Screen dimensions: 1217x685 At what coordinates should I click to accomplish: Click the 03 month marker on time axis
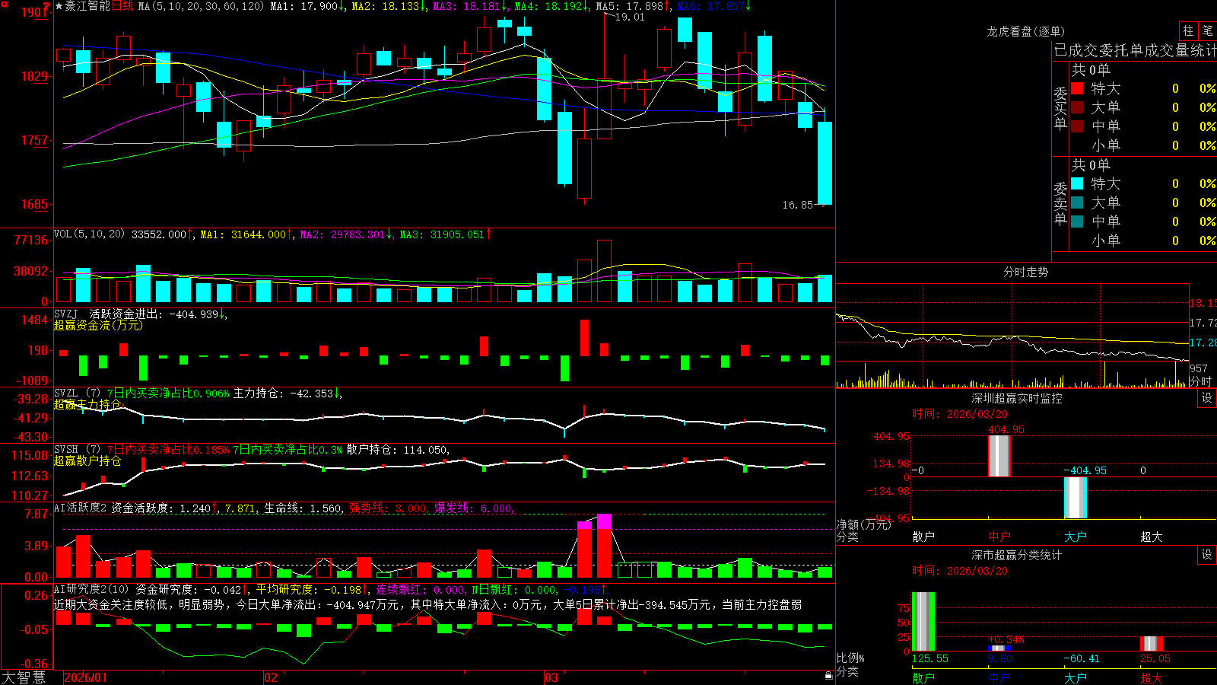tap(551, 677)
